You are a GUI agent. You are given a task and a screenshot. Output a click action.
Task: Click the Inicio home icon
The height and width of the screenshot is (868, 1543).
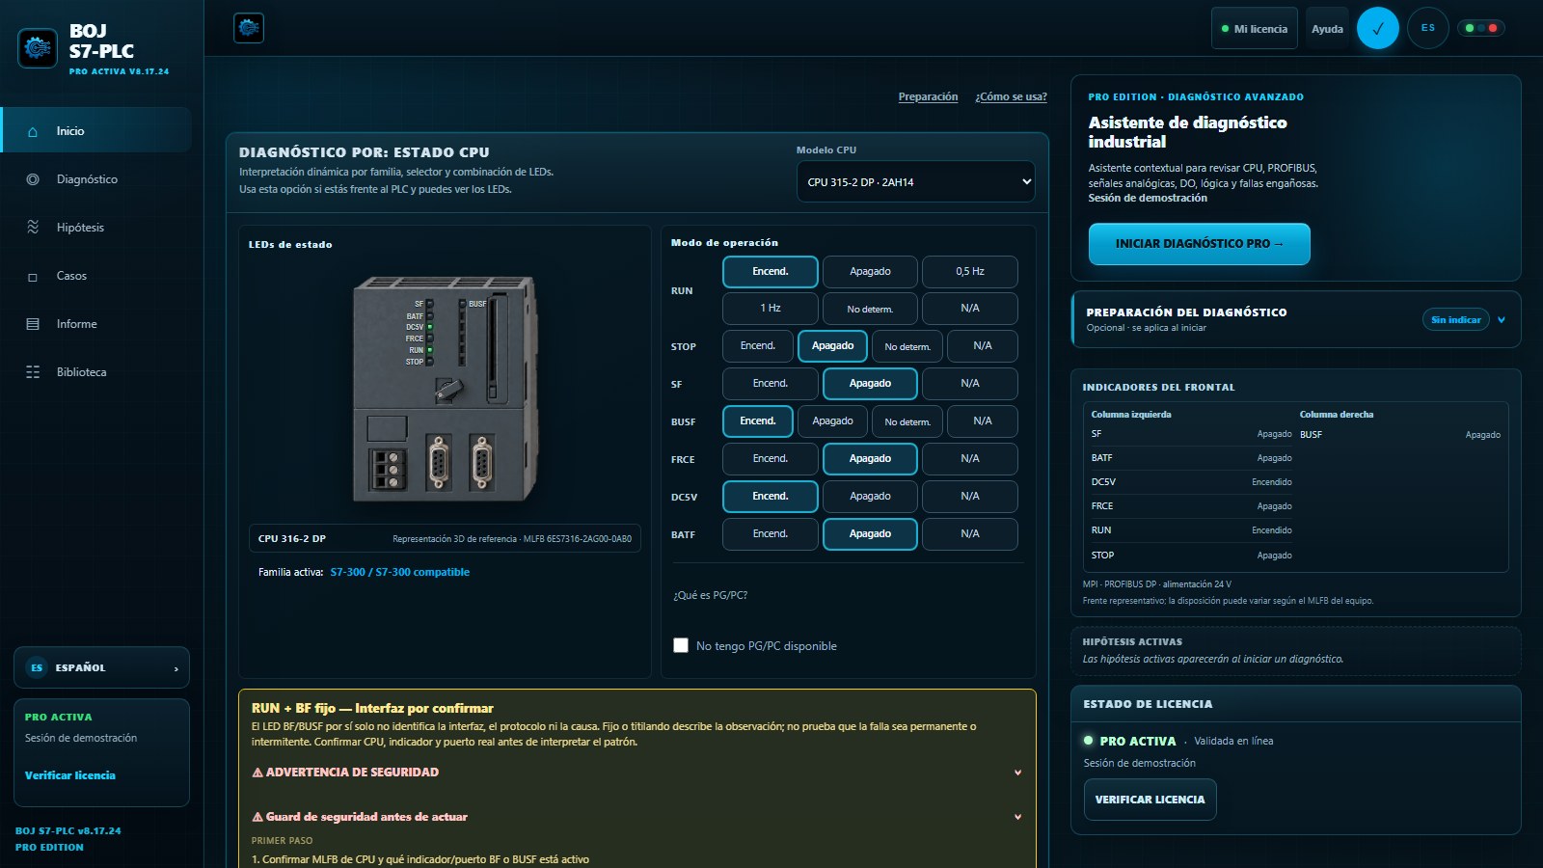pyautogui.click(x=33, y=131)
